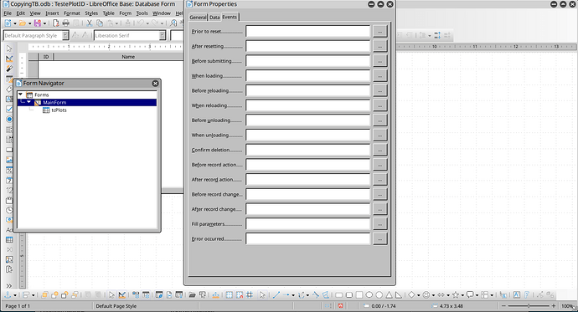The width and height of the screenshot is (578, 312).
Task: Toggle Design Mode in left sidebar
Action: (x=9, y=59)
